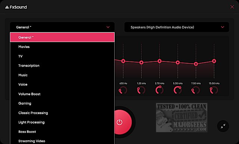Click the 2.70 kHz EQ curve point
The height and width of the screenshot is (144, 239).
159,61
